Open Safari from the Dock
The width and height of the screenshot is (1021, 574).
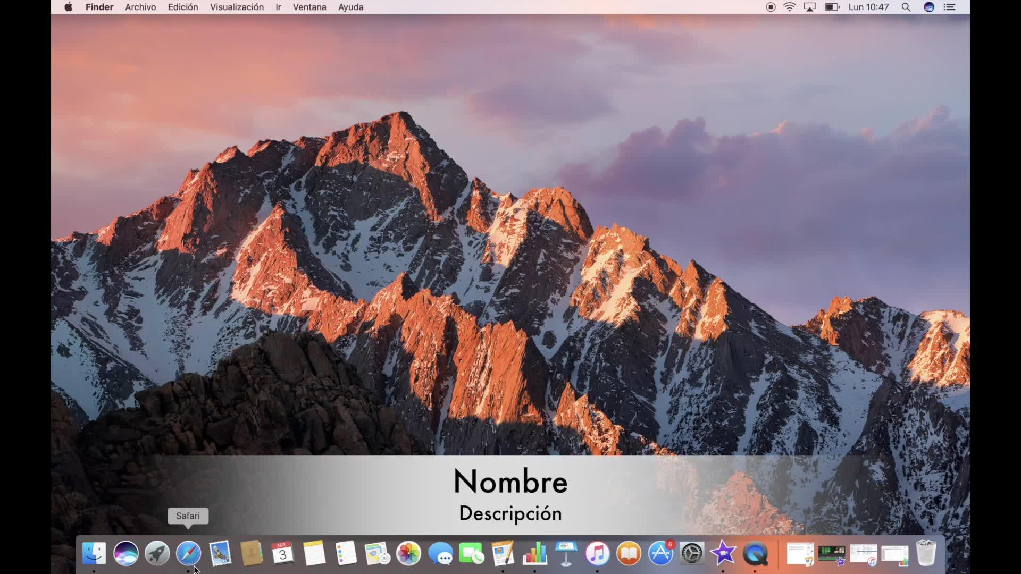tap(189, 553)
